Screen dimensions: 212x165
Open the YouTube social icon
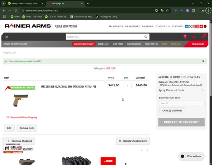(201, 27)
